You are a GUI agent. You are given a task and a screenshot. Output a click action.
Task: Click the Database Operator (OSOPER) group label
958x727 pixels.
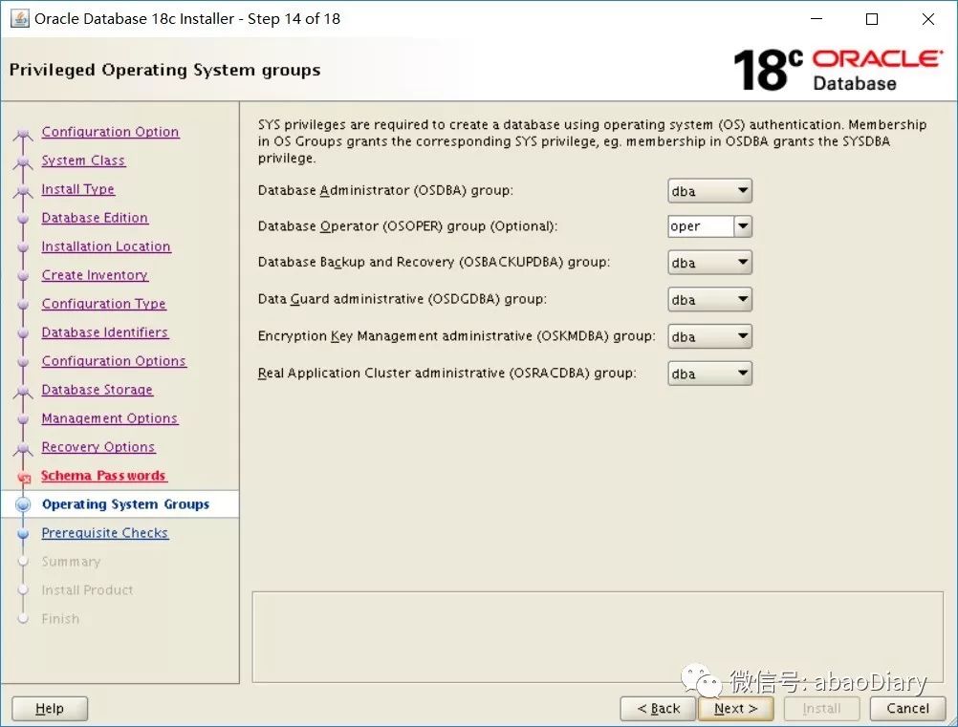407,226
